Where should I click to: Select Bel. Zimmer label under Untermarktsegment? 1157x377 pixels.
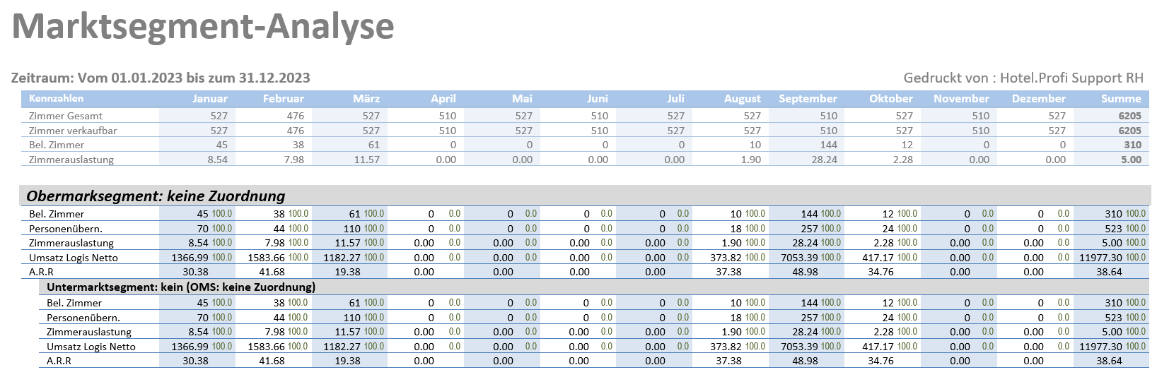(x=74, y=303)
